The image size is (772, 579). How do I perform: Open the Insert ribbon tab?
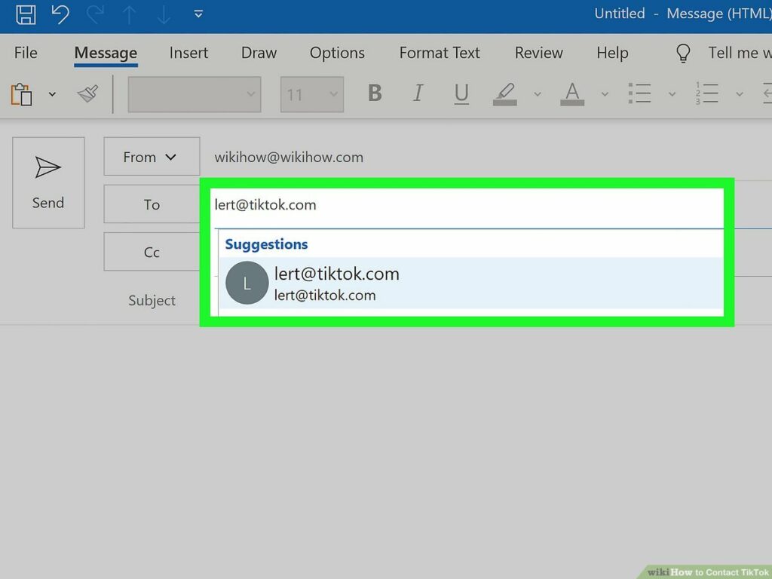click(x=188, y=53)
